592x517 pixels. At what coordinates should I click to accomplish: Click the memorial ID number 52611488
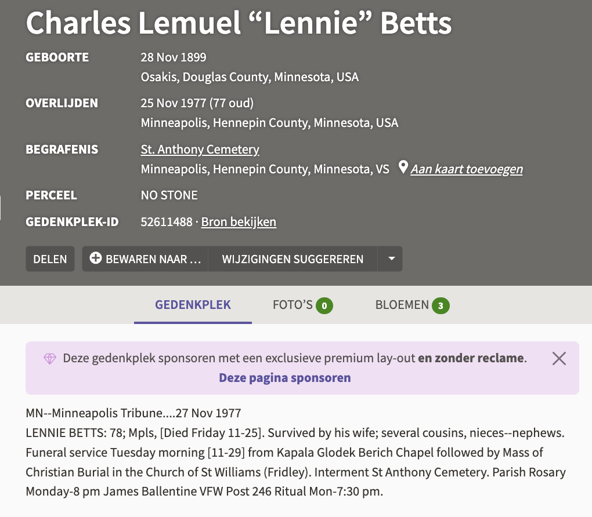(167, 222)
